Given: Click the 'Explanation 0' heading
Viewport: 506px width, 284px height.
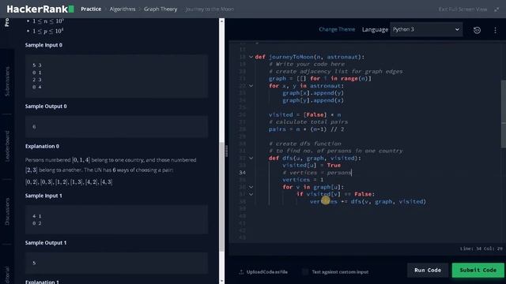Looking at the screenshot, I should click(42, 146).
